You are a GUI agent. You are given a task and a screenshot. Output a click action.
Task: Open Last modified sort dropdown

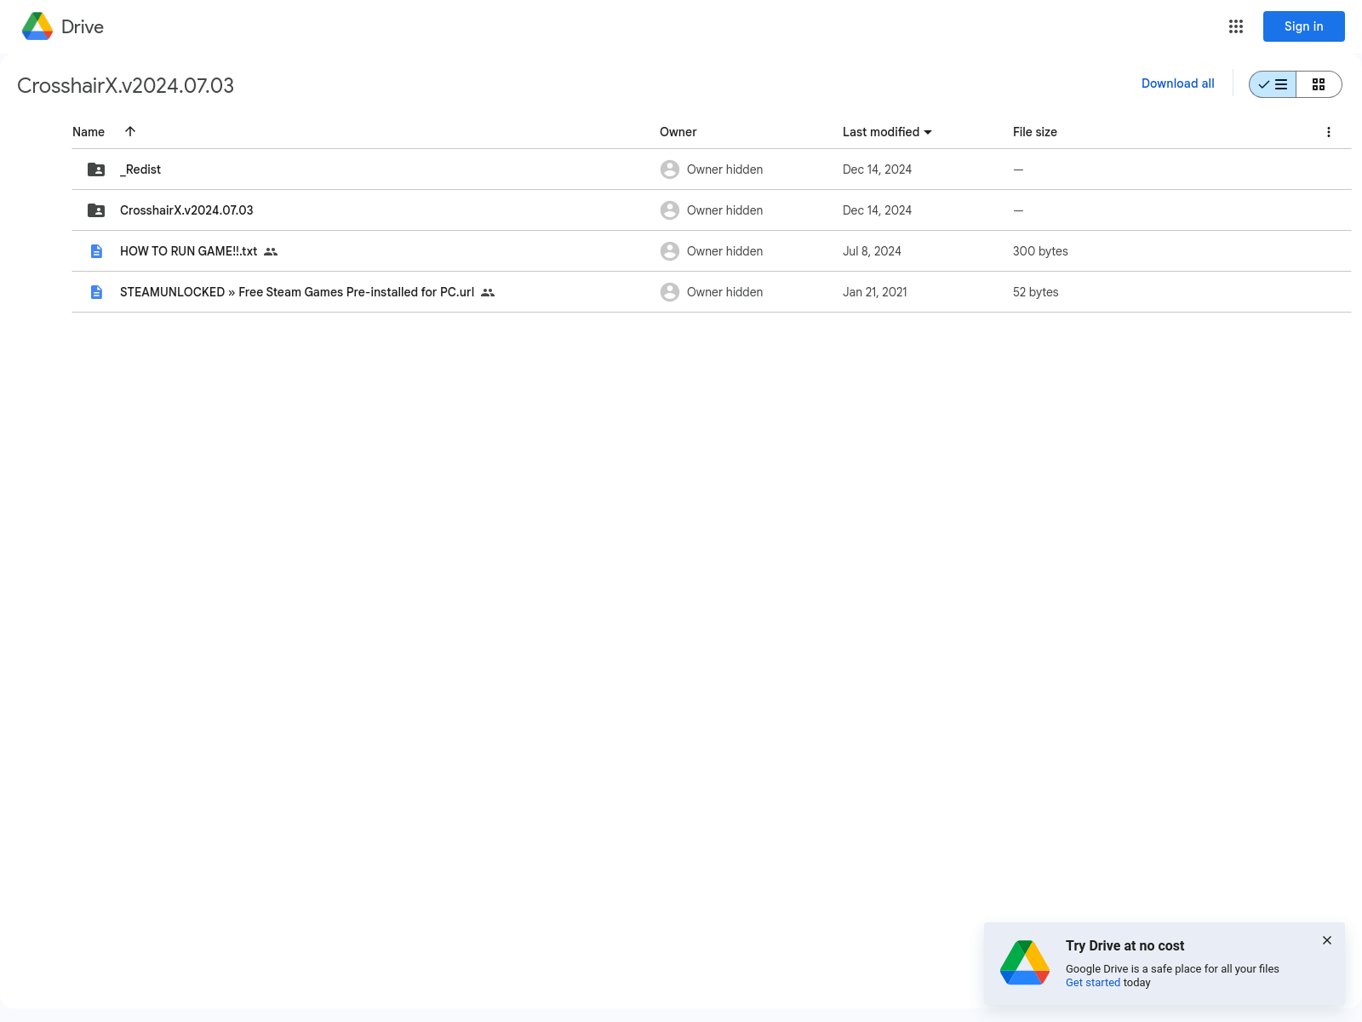click(x=887, y=132)
